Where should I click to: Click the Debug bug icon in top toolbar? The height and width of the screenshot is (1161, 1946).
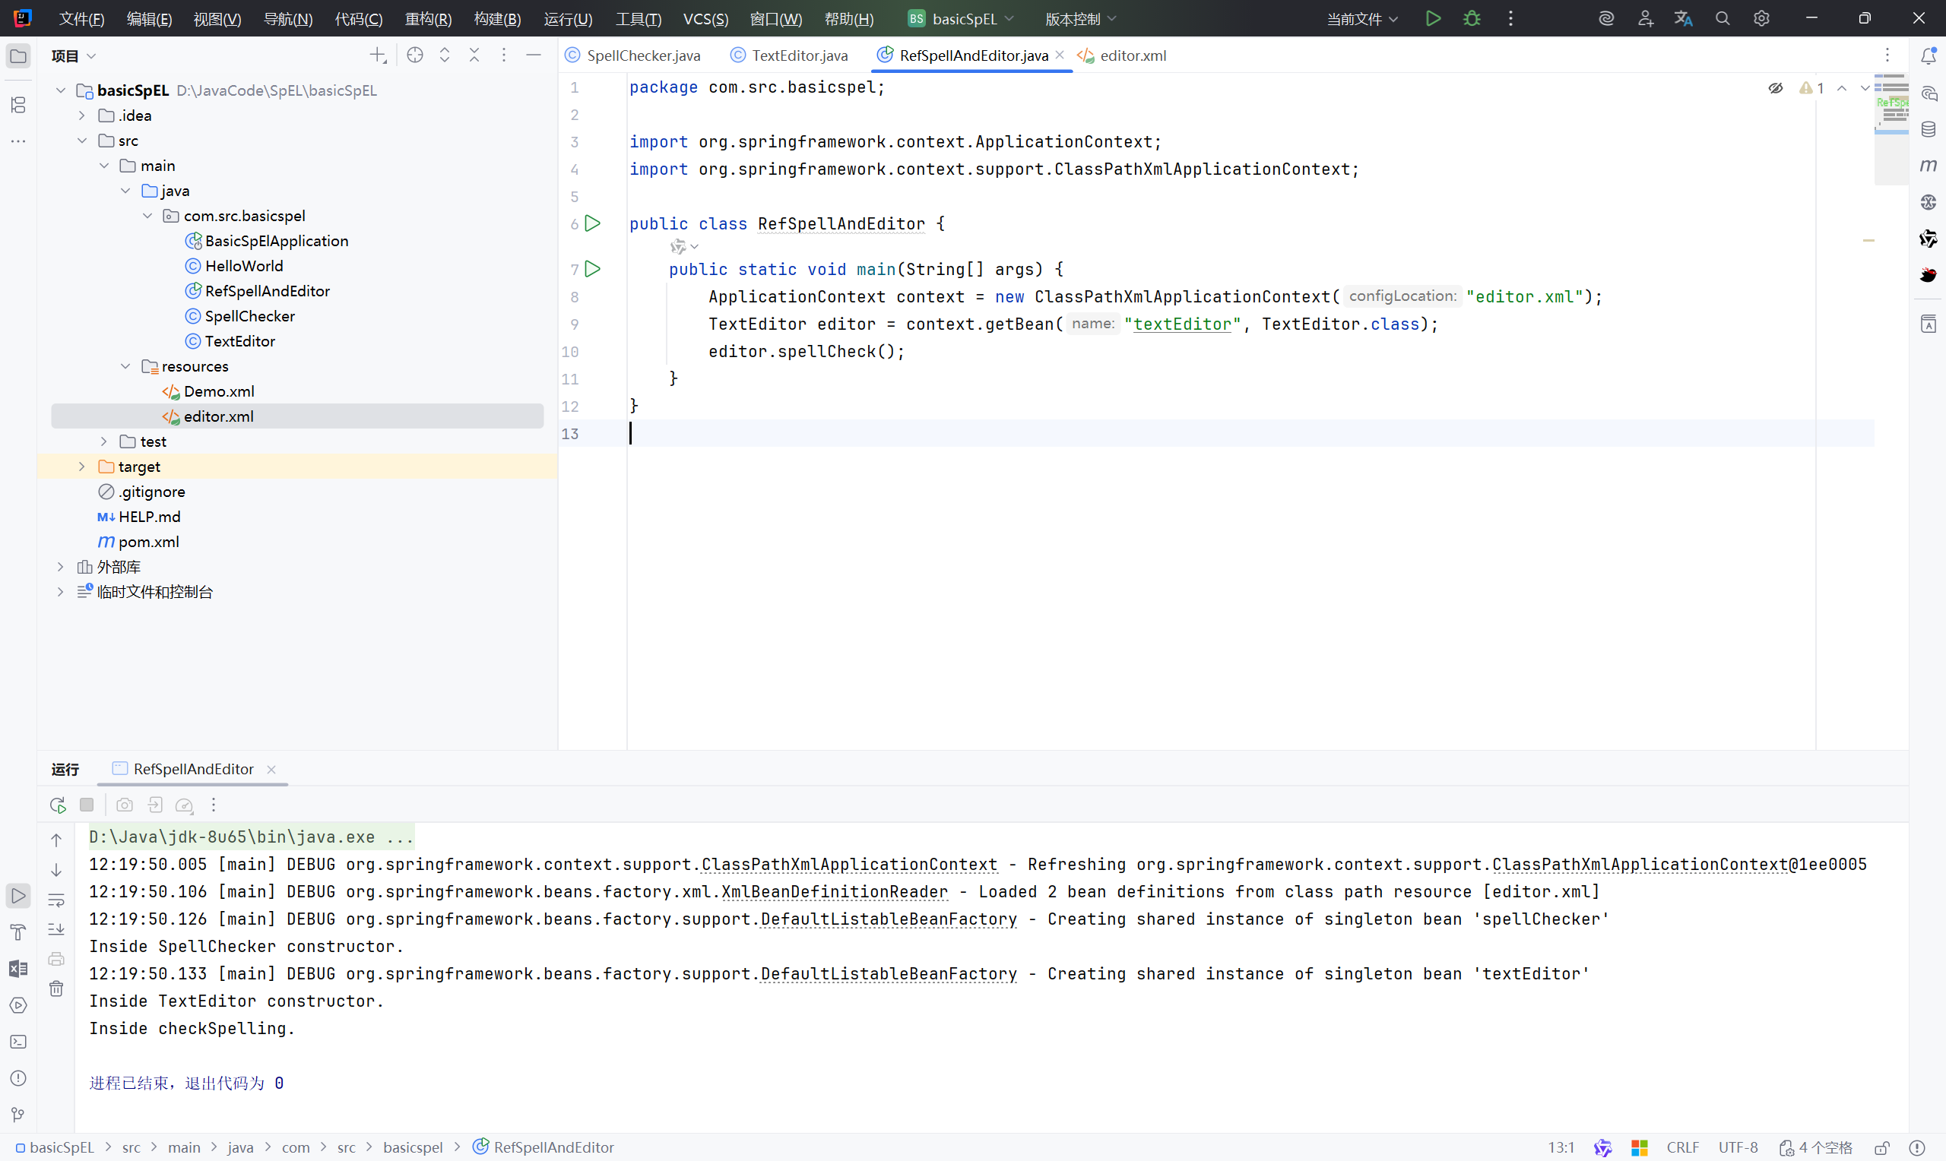(1472, 18)
